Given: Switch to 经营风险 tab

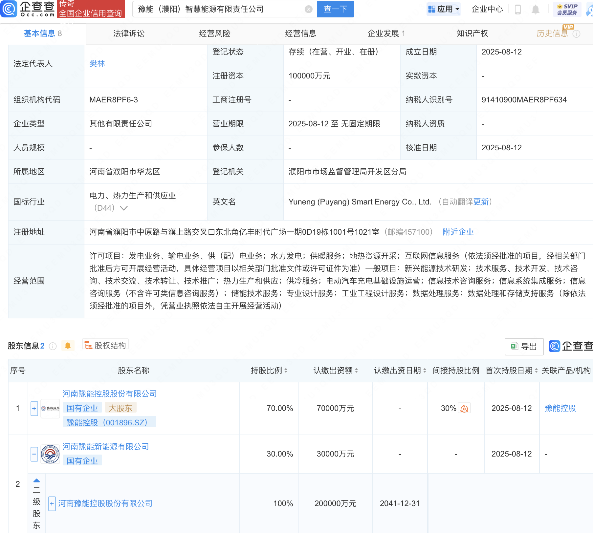Looking at the screenshot, I should (215, 33).
